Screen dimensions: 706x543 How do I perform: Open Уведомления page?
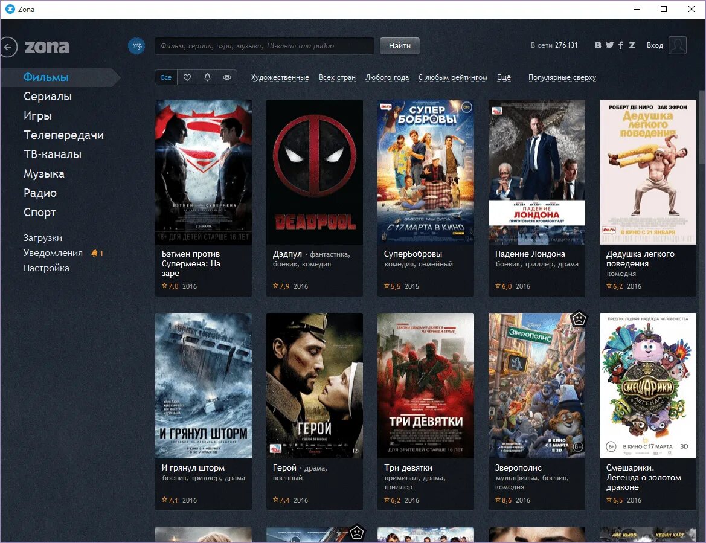53,253
